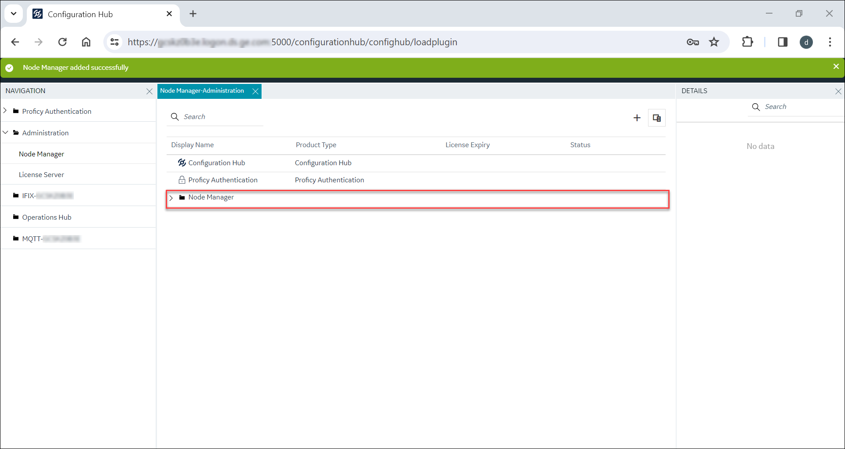Screen dimensions: 845x449
Task: Open the browser extensions puzzle icon
Action: click(x=747, y=42)
